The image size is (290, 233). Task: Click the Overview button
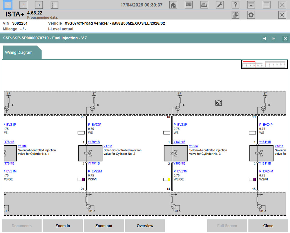145,226
